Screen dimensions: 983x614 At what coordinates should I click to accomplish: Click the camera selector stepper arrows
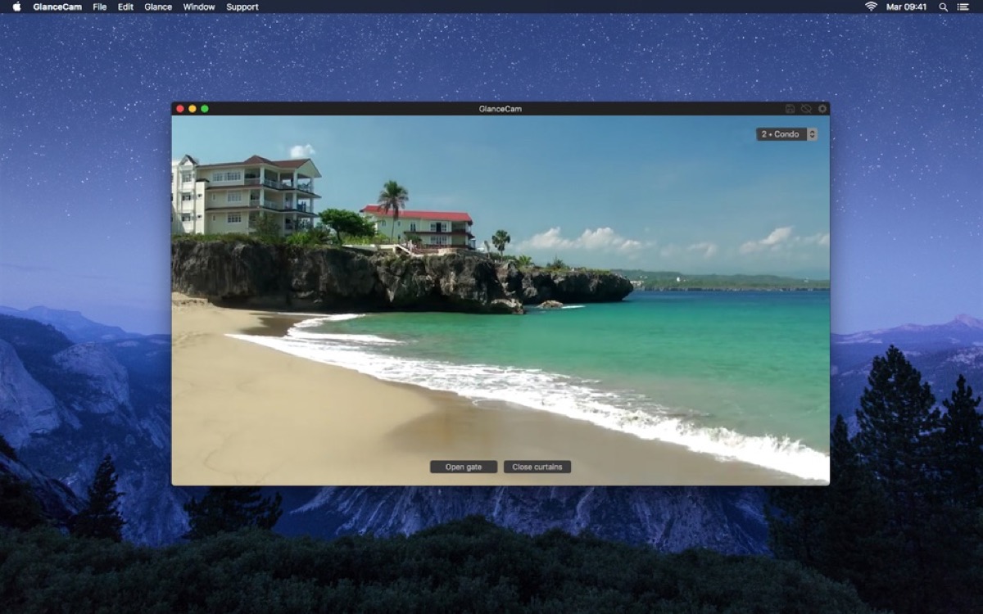click(812, 134)
